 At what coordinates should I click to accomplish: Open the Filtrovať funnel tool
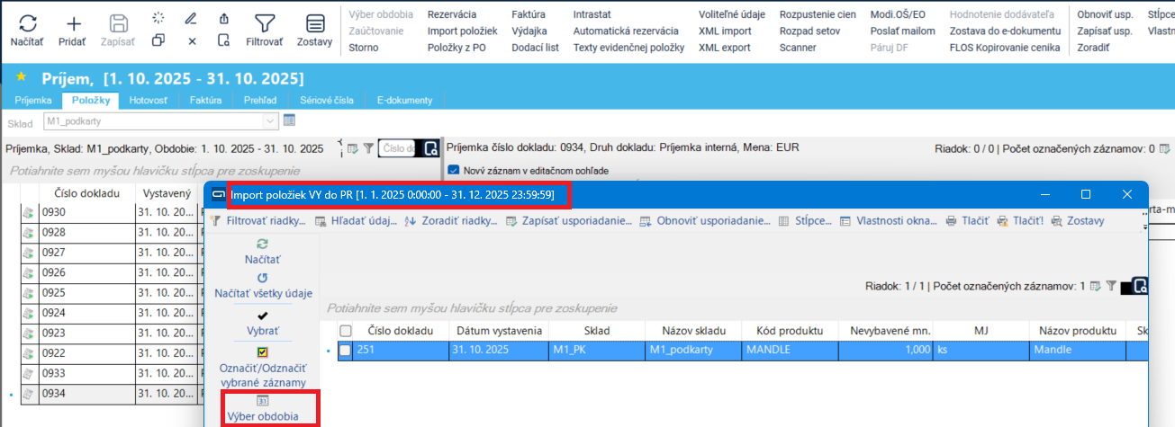coord(264,24)
